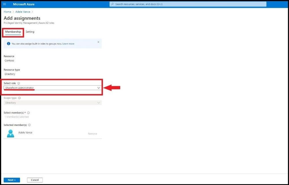Click info icon beside Selected member(s)
Screen dimensions: 289x185
coord(30,125)
